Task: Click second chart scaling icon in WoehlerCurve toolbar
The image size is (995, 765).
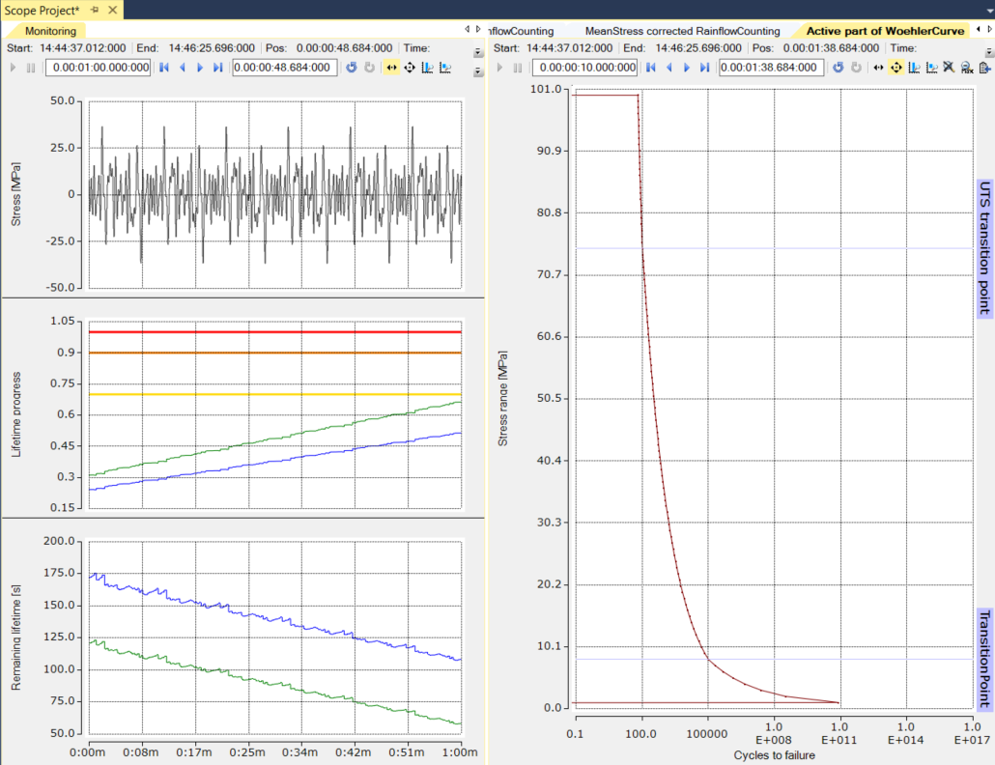Action: tap(931, 68)
